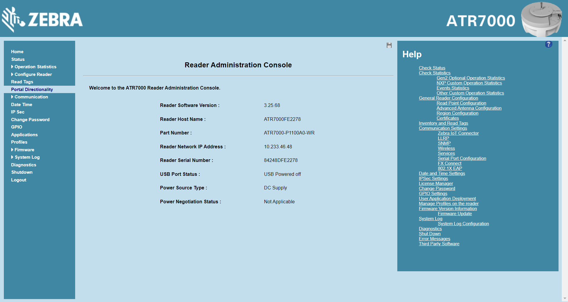Open Change Password help link
The height and width of the screenshot is (302, 568).
437,189
